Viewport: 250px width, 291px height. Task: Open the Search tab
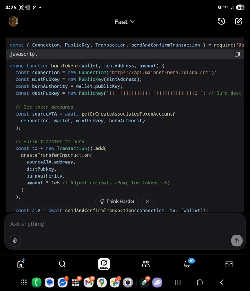[x=62, y=264]
